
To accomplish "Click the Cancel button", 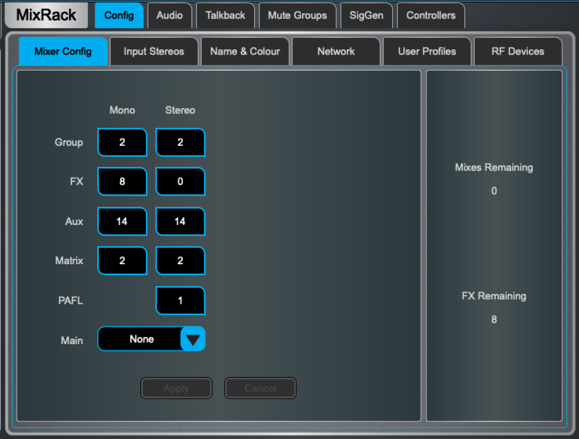I will pyautogui.click(x=260, y=388).
